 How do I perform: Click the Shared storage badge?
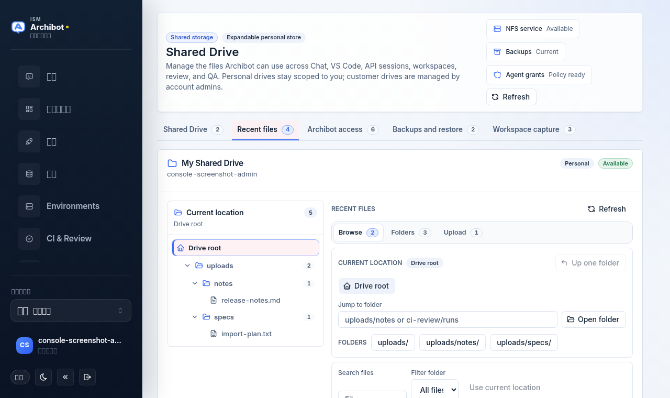[192, 38]
